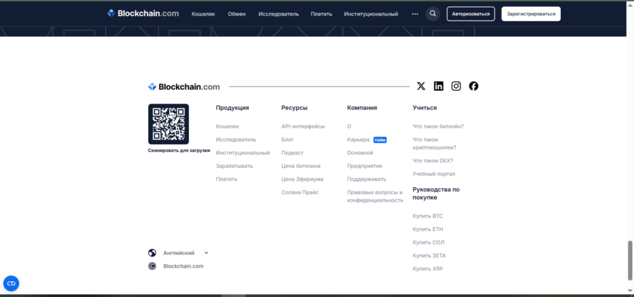Open the Исследователь item in top navigation
The height and width of the screenshot is (297, 634).
pos(279,14)
